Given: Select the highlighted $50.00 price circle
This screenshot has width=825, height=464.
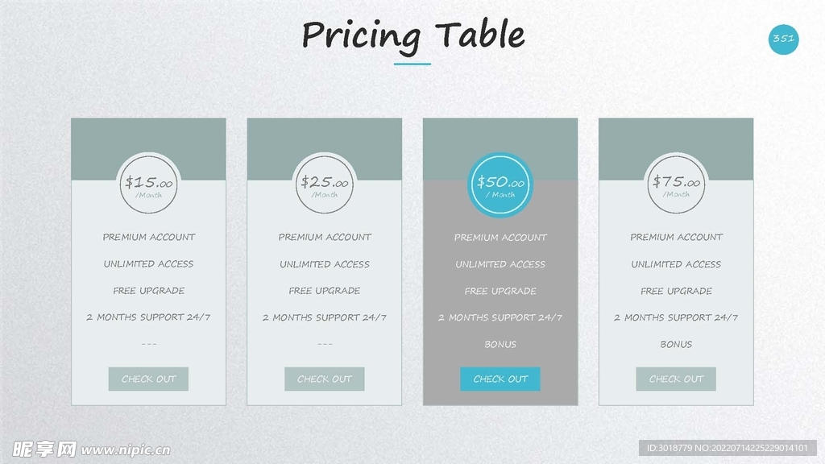Looking at the screenshot, I should [500, 185].
